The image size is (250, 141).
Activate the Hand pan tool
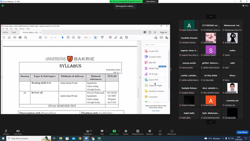(68, 38)
